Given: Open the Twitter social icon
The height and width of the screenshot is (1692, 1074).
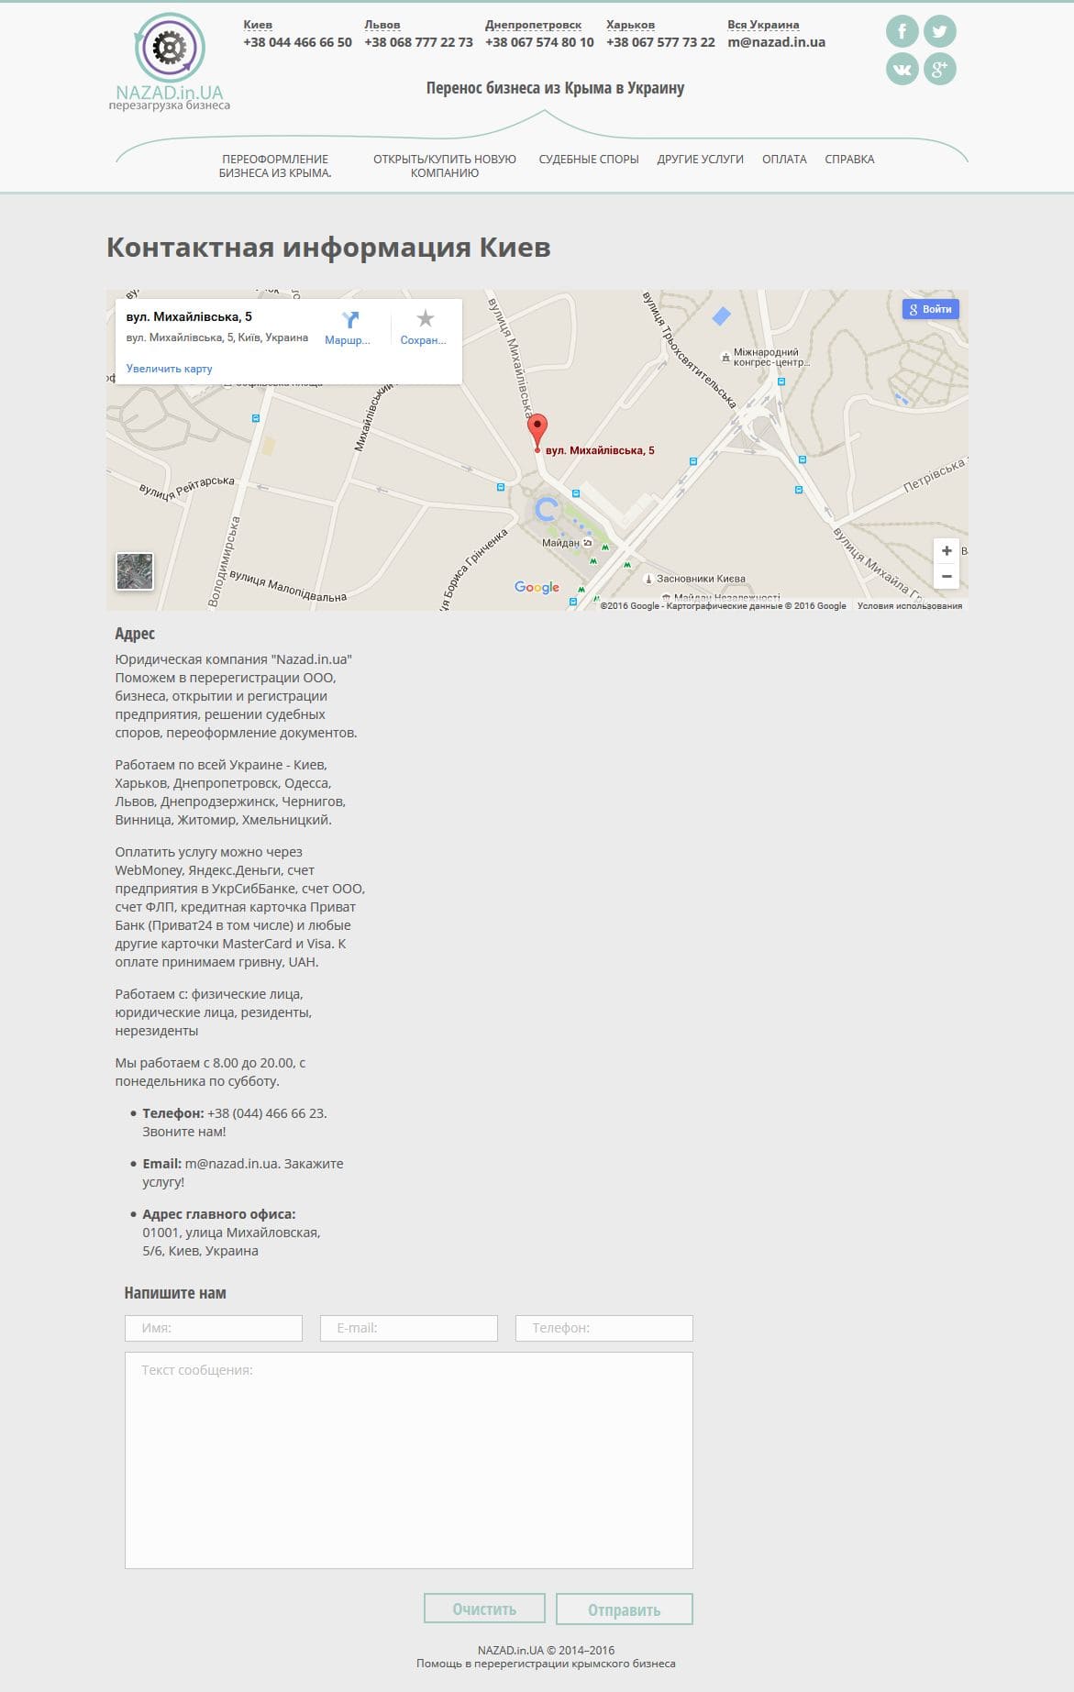Looking at the screenshot, I should [x=939, y=32].
